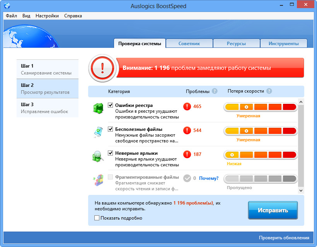The width and height of the screenshot is (317, 247).
Task: Click the Бесполезные файлы title text
Action: [139, 129]
